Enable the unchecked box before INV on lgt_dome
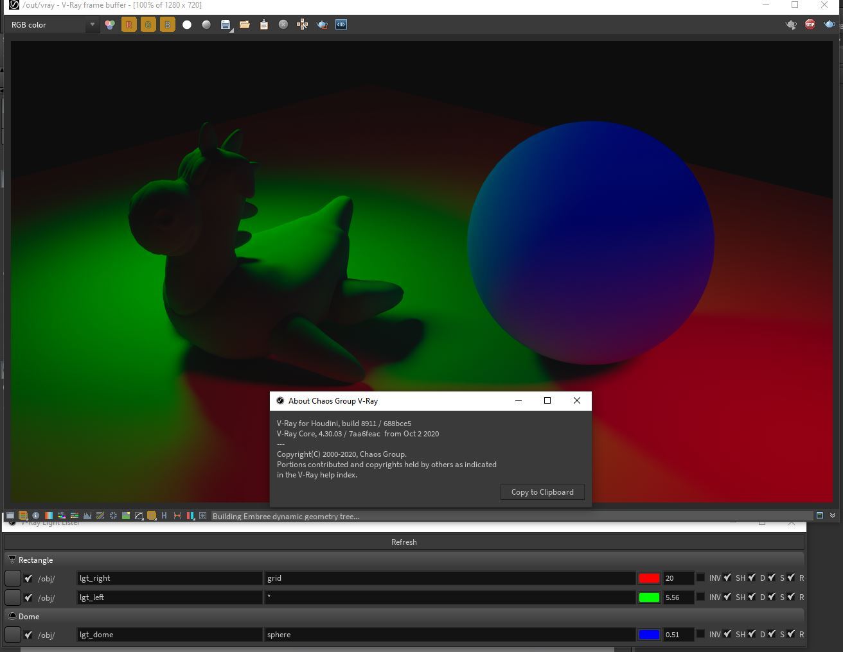The width and height of the screenshot is (843, 652). click(x=701, y=634)
